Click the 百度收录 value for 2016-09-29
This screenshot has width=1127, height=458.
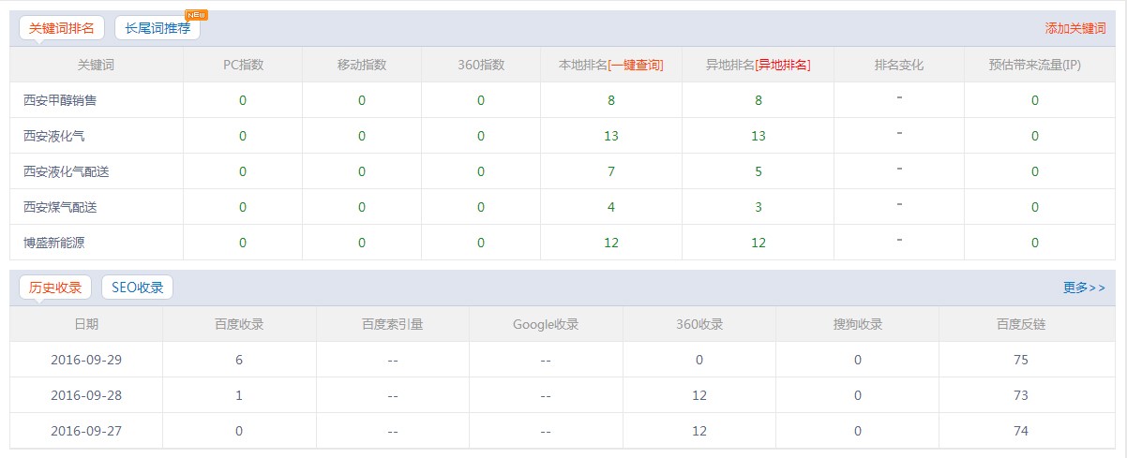(x=239, y=360)
